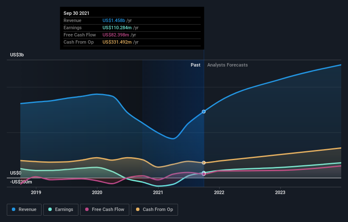This screenshot has height=222, width=348.
Task: Click the teal Earnings data point marker
Action: (x=203, y=172)
